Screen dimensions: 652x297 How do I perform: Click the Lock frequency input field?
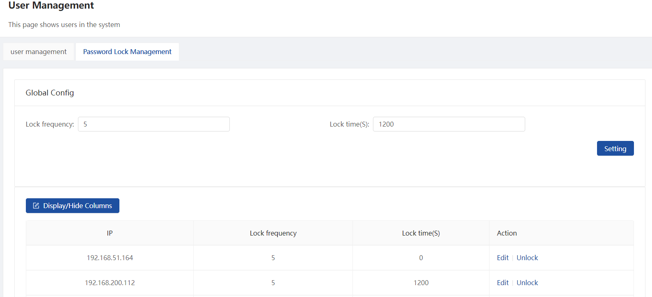(x=154, y=124)
